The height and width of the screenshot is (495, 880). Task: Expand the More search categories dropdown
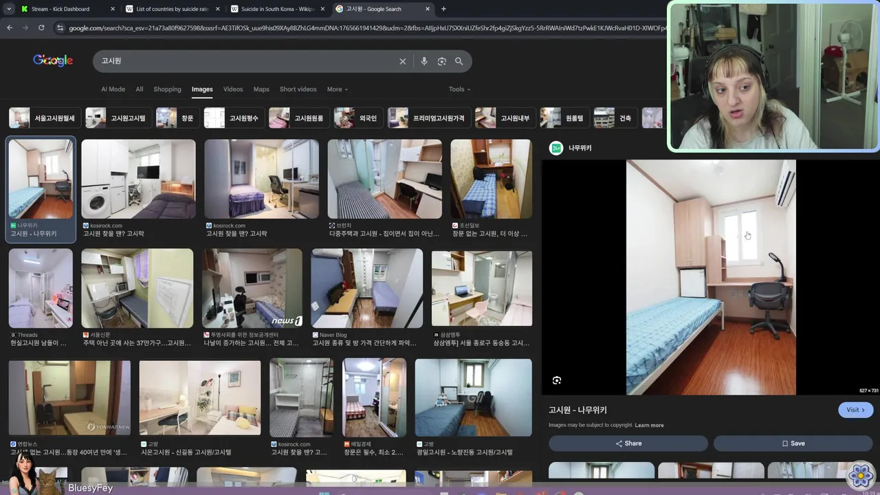[x=337, y=89]
